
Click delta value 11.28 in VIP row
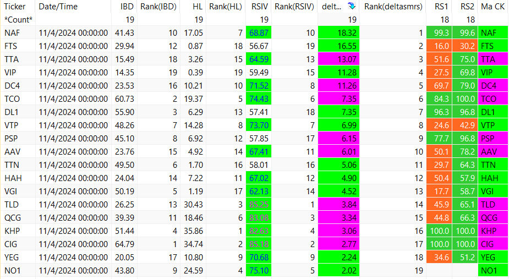(338, 73)
